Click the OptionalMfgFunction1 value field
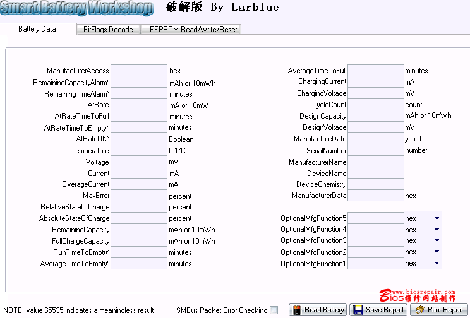Image resolution: width=470 pixels, height=318 pixels. [376, 264]
